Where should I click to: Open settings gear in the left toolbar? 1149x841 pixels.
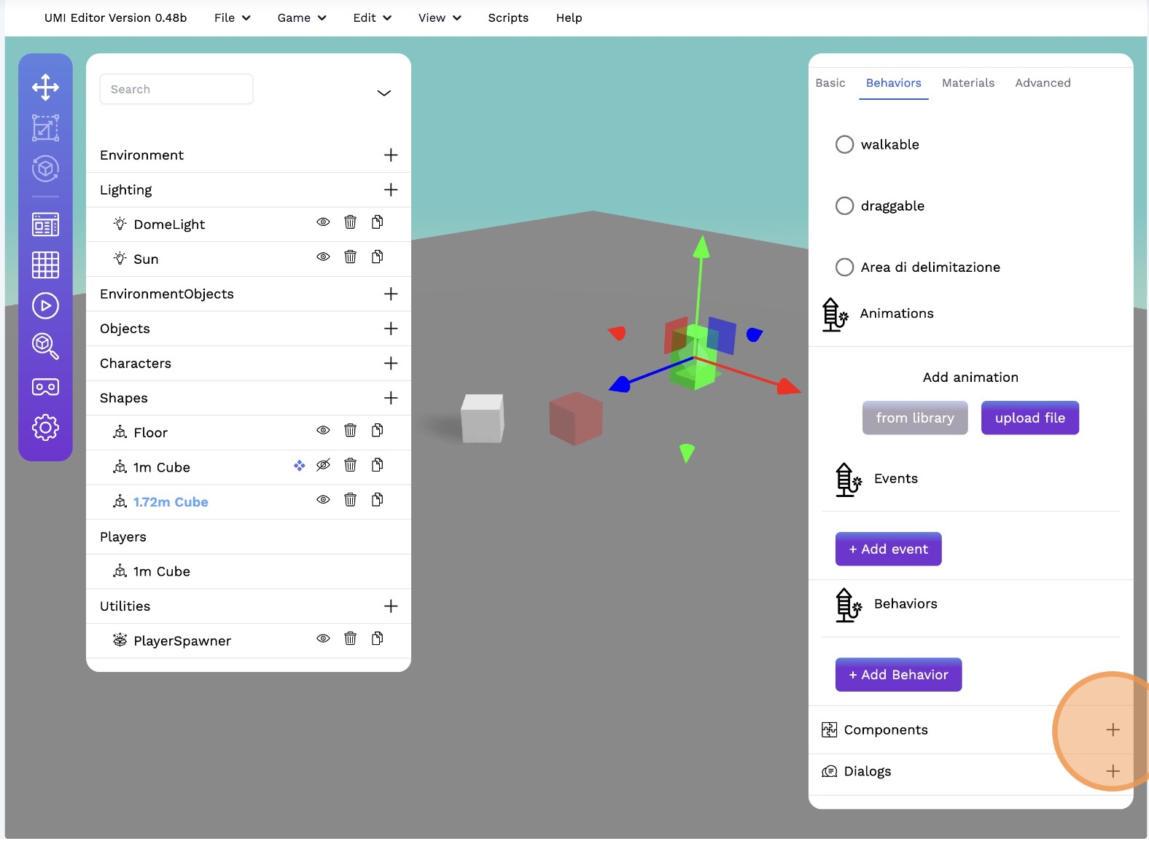point(45,428)
